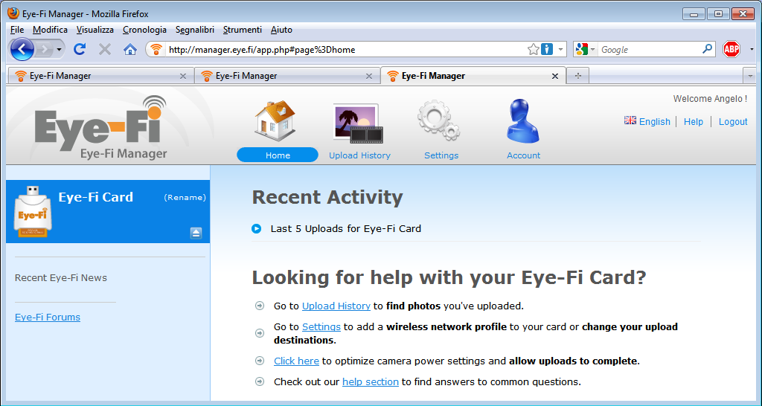Click the Upload History photo icon
Image resolution: width=762 pixels, height=406 pixels.
click(358, 123)
